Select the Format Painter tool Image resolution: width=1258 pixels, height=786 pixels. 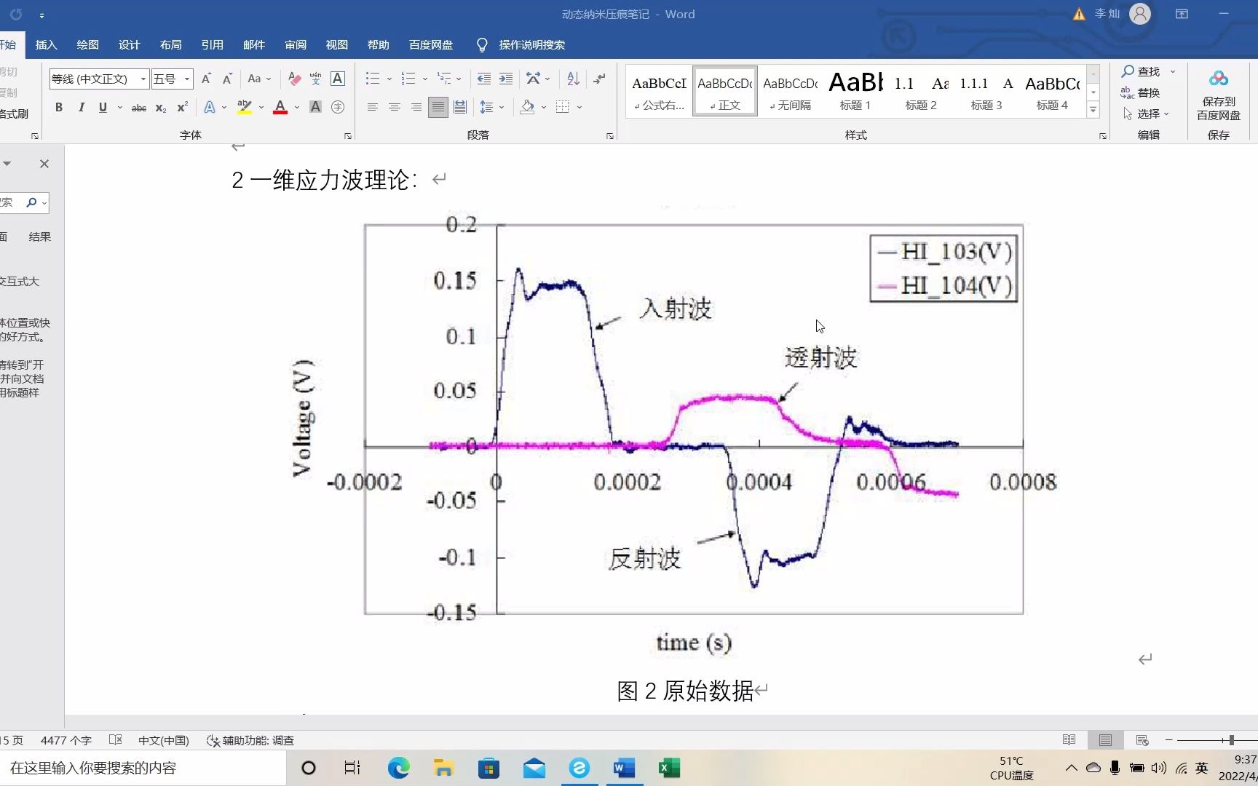tap(13, 115)
